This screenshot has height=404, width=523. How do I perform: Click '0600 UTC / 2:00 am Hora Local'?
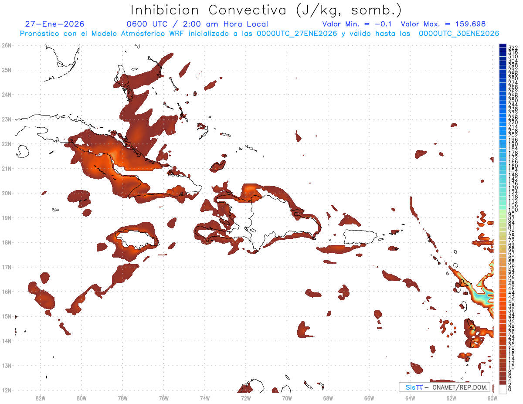pos(197,24)
